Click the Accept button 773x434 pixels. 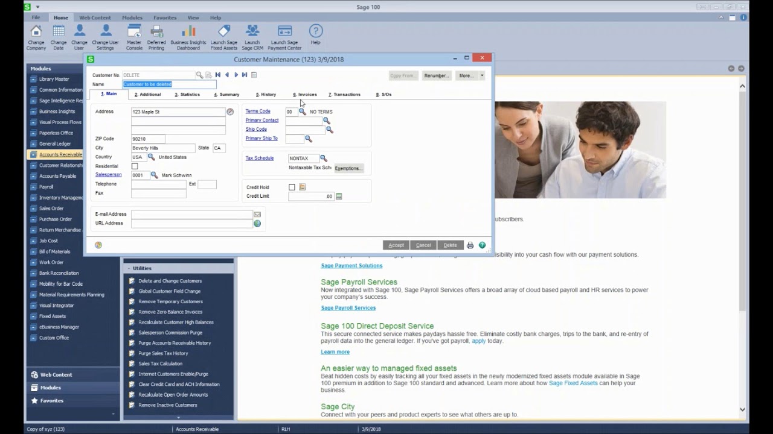(x=396, y=245)
